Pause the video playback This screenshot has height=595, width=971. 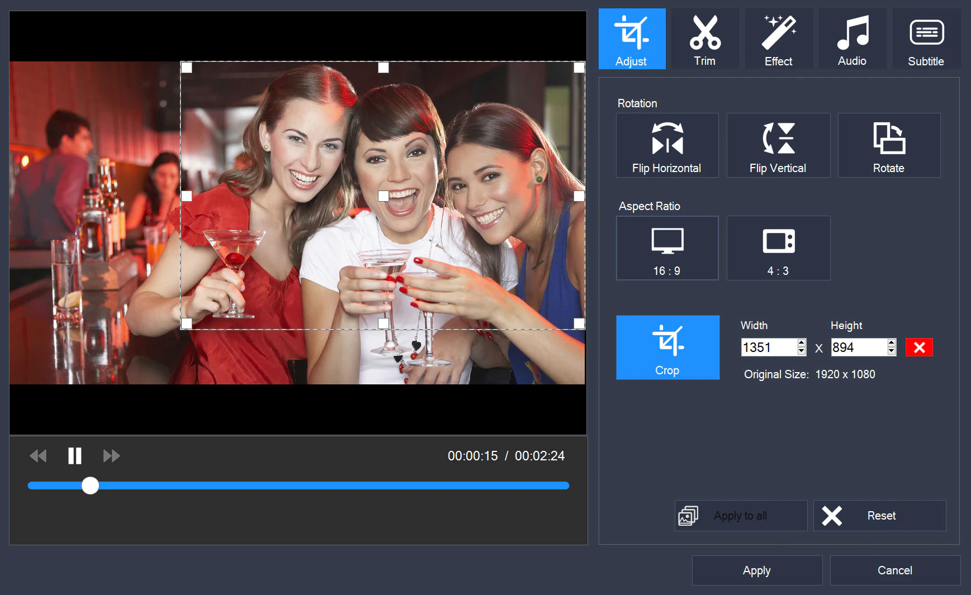pos(74,456)
